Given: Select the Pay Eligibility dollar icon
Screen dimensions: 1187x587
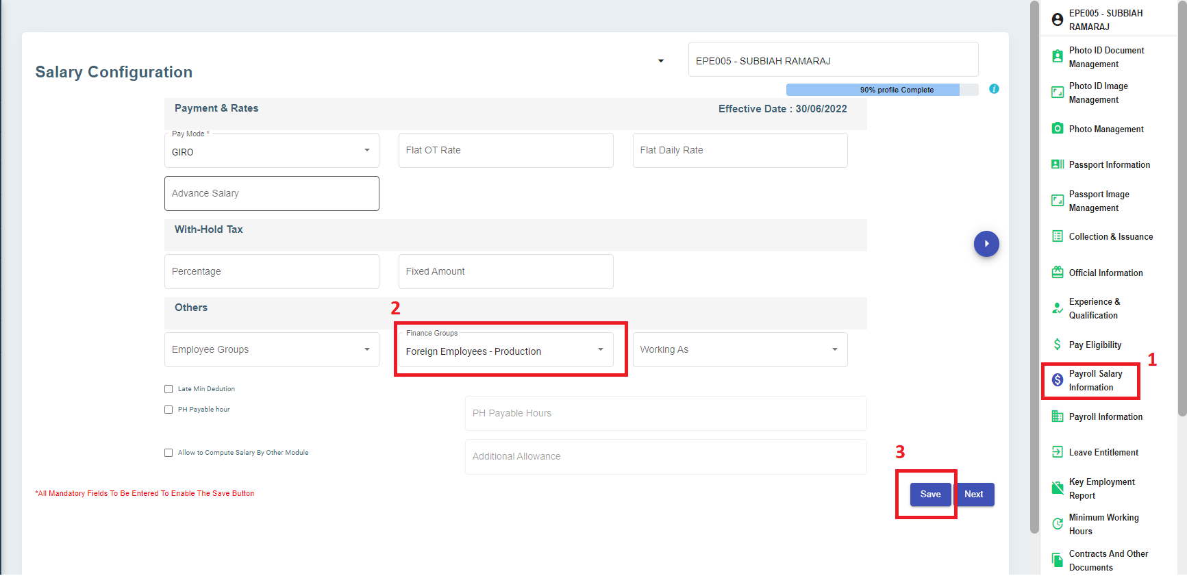Looking at the screenshot, I should click(1058, 345).
